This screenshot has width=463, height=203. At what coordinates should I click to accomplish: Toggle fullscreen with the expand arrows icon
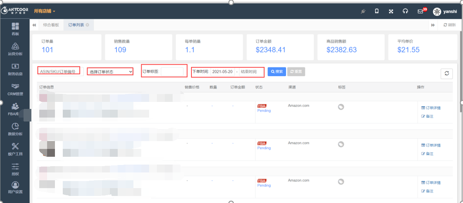point(391,11)
